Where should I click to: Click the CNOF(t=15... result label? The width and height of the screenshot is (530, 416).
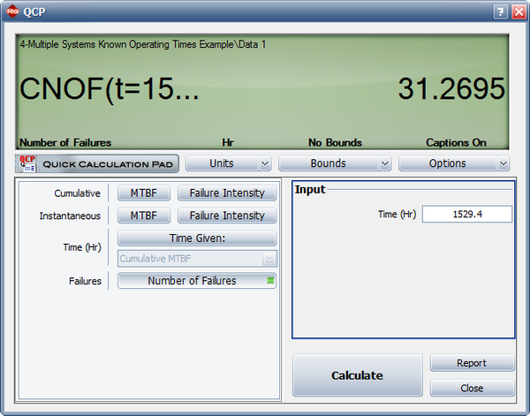pos(110,89)
